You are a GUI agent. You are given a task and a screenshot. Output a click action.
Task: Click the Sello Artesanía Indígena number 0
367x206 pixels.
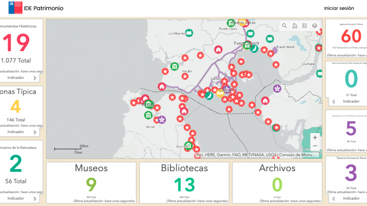click(x=351, y=79)
